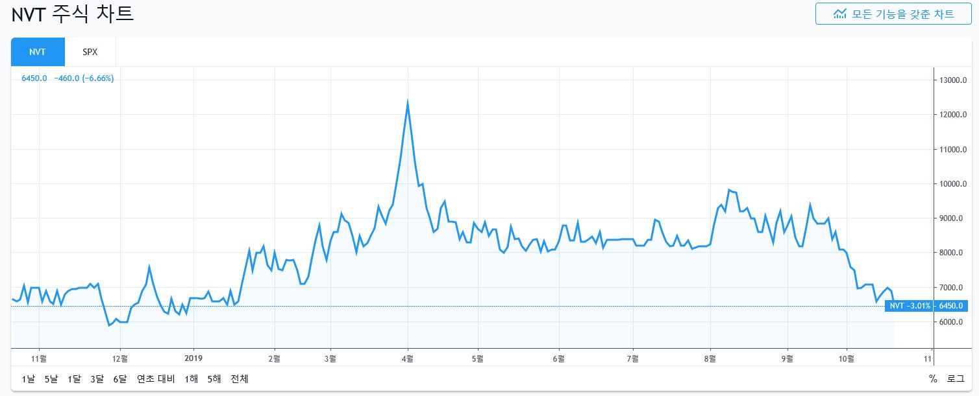Open the full-featured chart button
This screenshot has width=979, height=396.
[x=893, y=14]
